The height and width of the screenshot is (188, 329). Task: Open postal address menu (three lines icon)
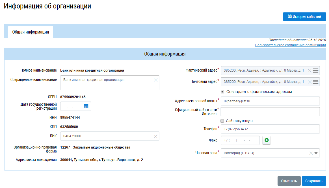(316, 82)
